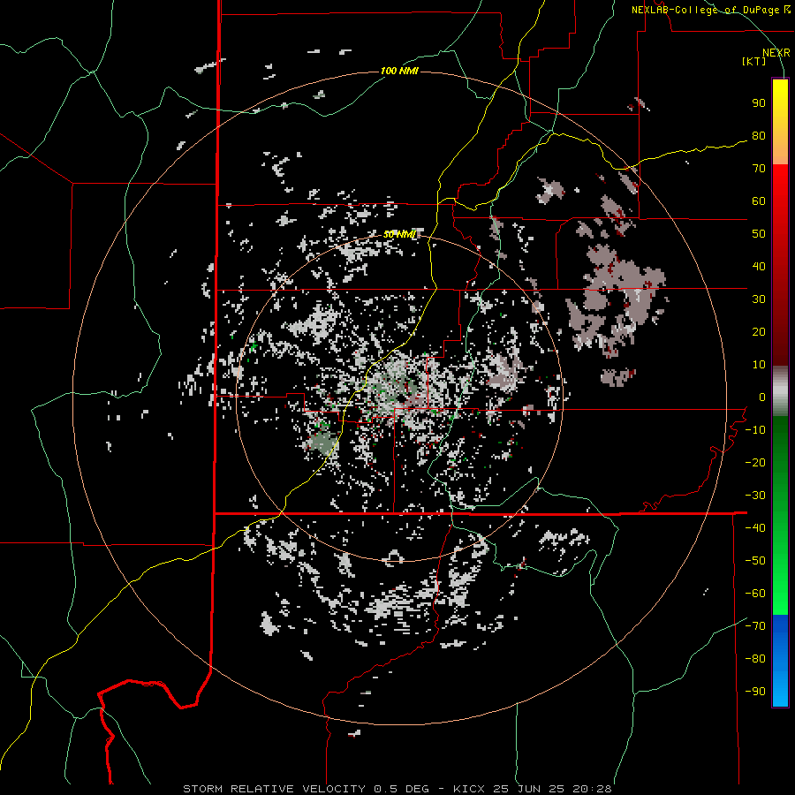
Task: Click the -10 scale value
Action: pyautogui.click(x=755, y=430)
